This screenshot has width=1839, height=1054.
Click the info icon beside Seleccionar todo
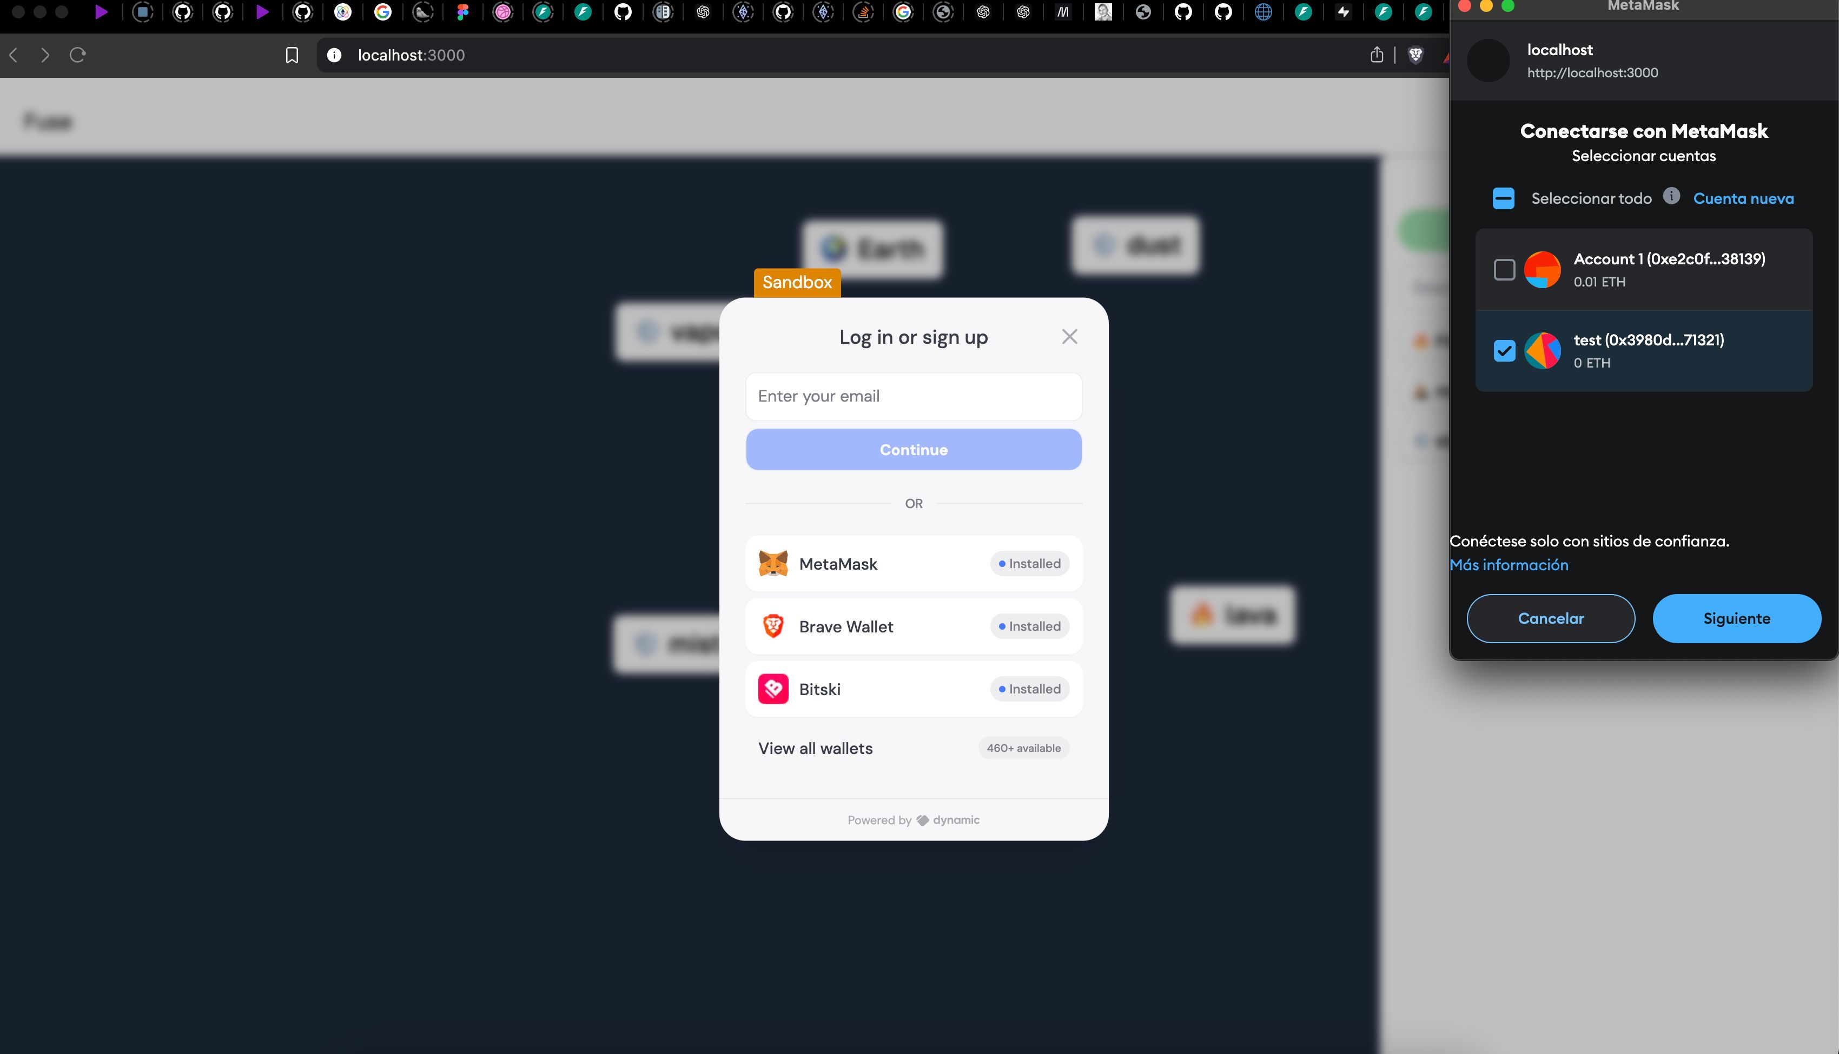(1672, 196)
